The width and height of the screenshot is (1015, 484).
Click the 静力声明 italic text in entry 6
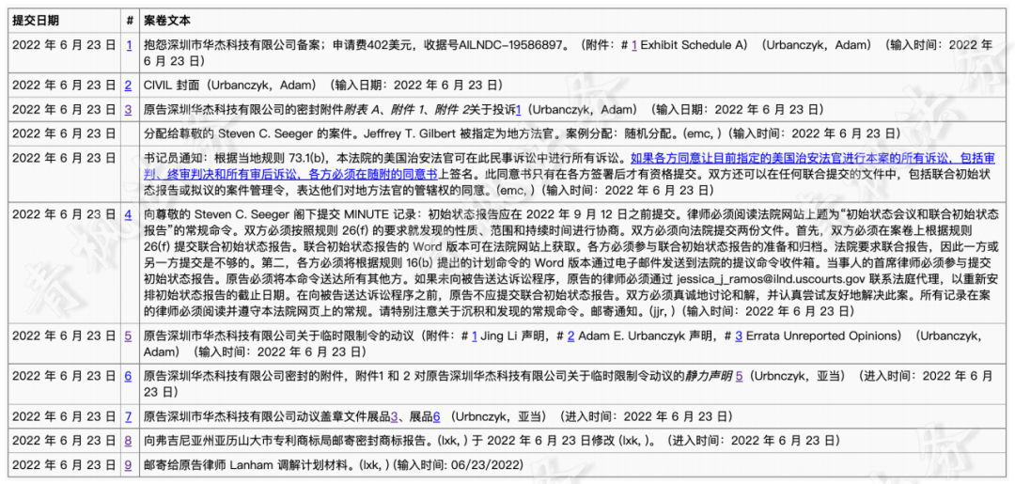point(709,376)
